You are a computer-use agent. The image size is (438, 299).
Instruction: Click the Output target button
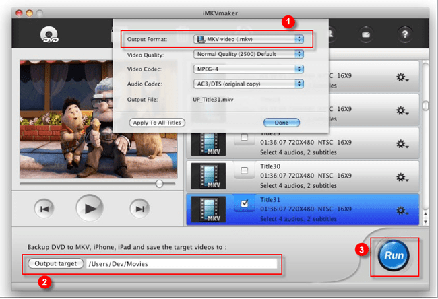(x=55, y=263)
